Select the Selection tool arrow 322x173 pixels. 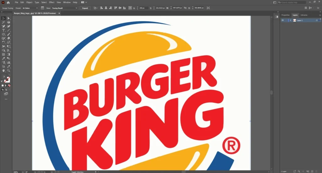(3, 18)
